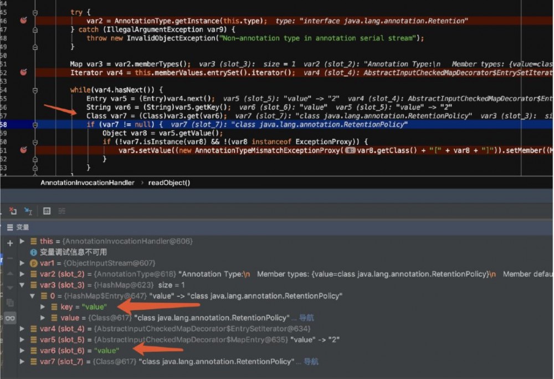The height and width of the screenshot is (379, 554).
Task: Click the field icon of var2 (slot_2)
Action: coord(34,274)
